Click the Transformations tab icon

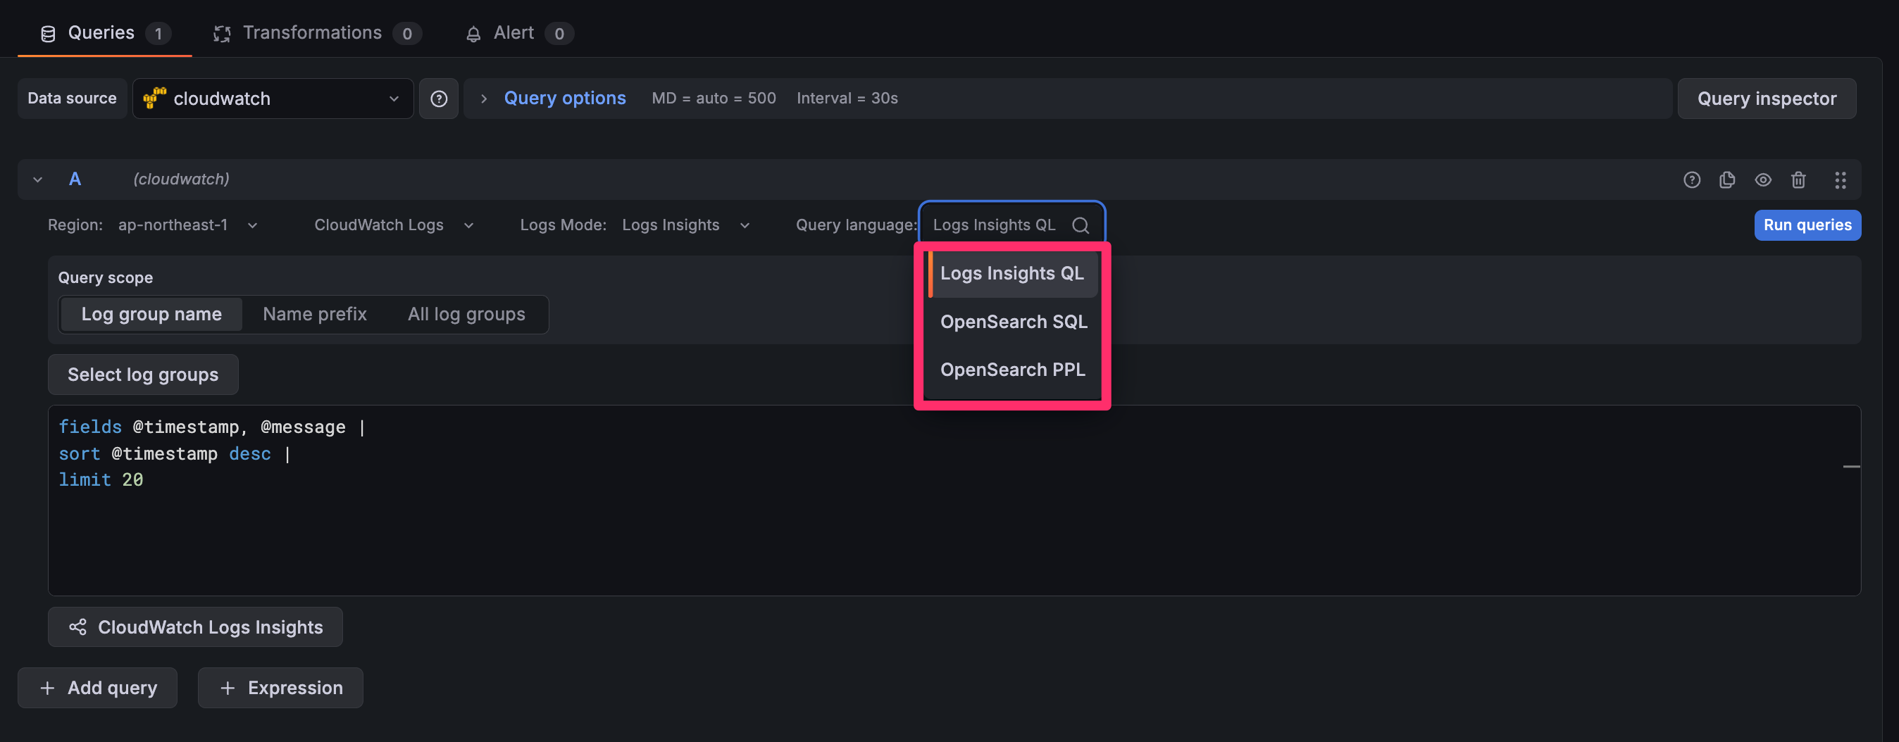[x=222, y=34]
